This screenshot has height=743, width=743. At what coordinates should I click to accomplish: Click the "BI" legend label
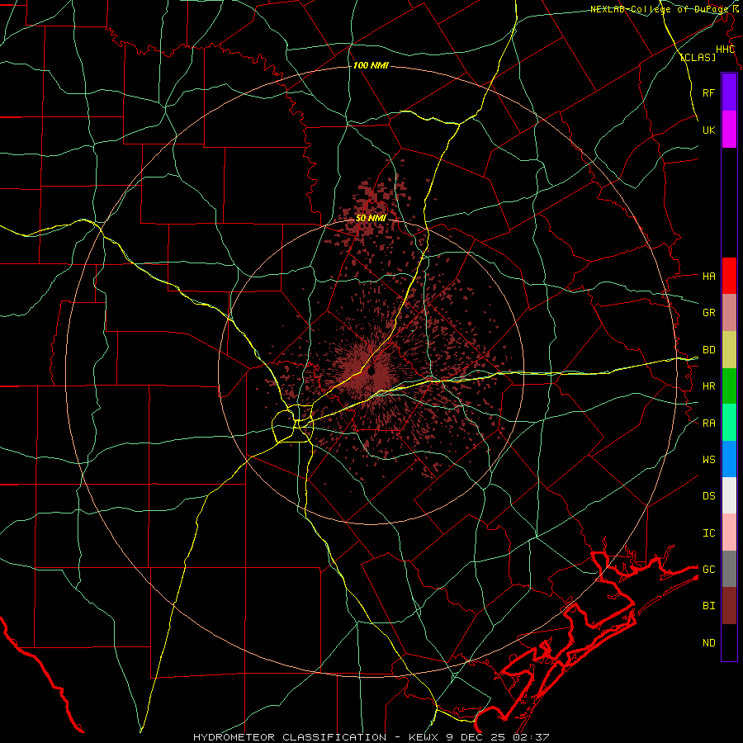[x=708, y=606]
